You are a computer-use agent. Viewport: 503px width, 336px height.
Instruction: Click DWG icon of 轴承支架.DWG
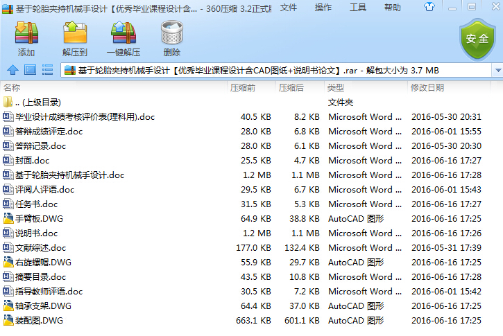8,306
